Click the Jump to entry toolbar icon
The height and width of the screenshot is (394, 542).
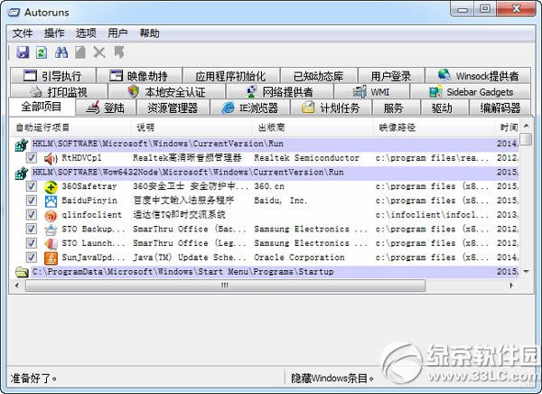click(x=119, y=52)
